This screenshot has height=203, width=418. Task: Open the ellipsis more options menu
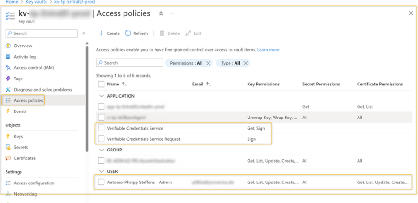(172, 13)
